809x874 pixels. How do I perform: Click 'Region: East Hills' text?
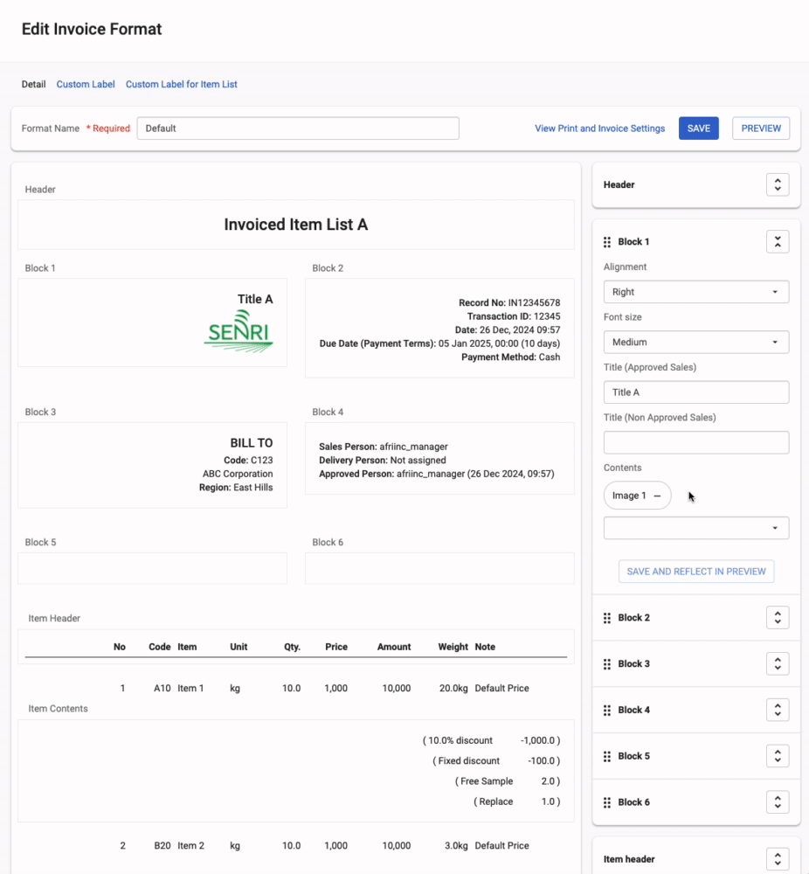(236, 487)
